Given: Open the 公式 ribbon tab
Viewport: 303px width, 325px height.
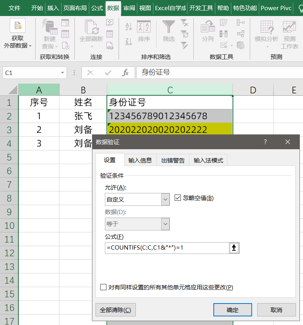Looking at the screenshot, I should [97, 8].
